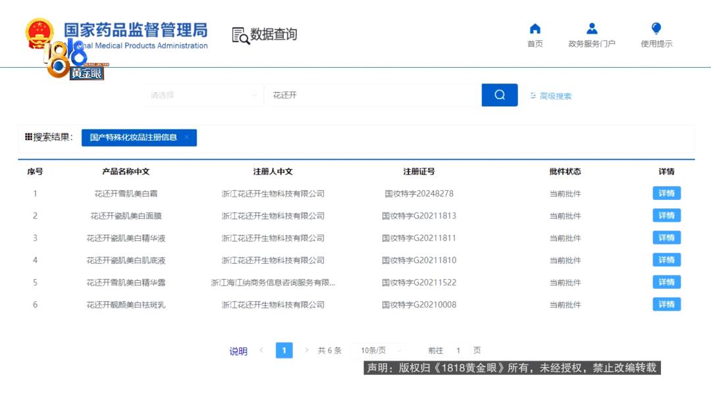Select page 1 in pagination
Screen dimensions: 711x400
[284, 350]
